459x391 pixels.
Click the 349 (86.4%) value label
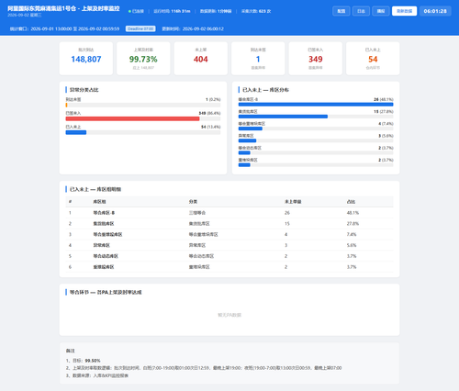pos(209,113)
